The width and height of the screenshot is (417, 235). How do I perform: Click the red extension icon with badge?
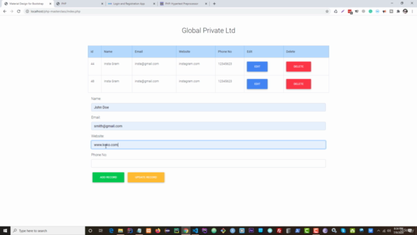(350, 12)
